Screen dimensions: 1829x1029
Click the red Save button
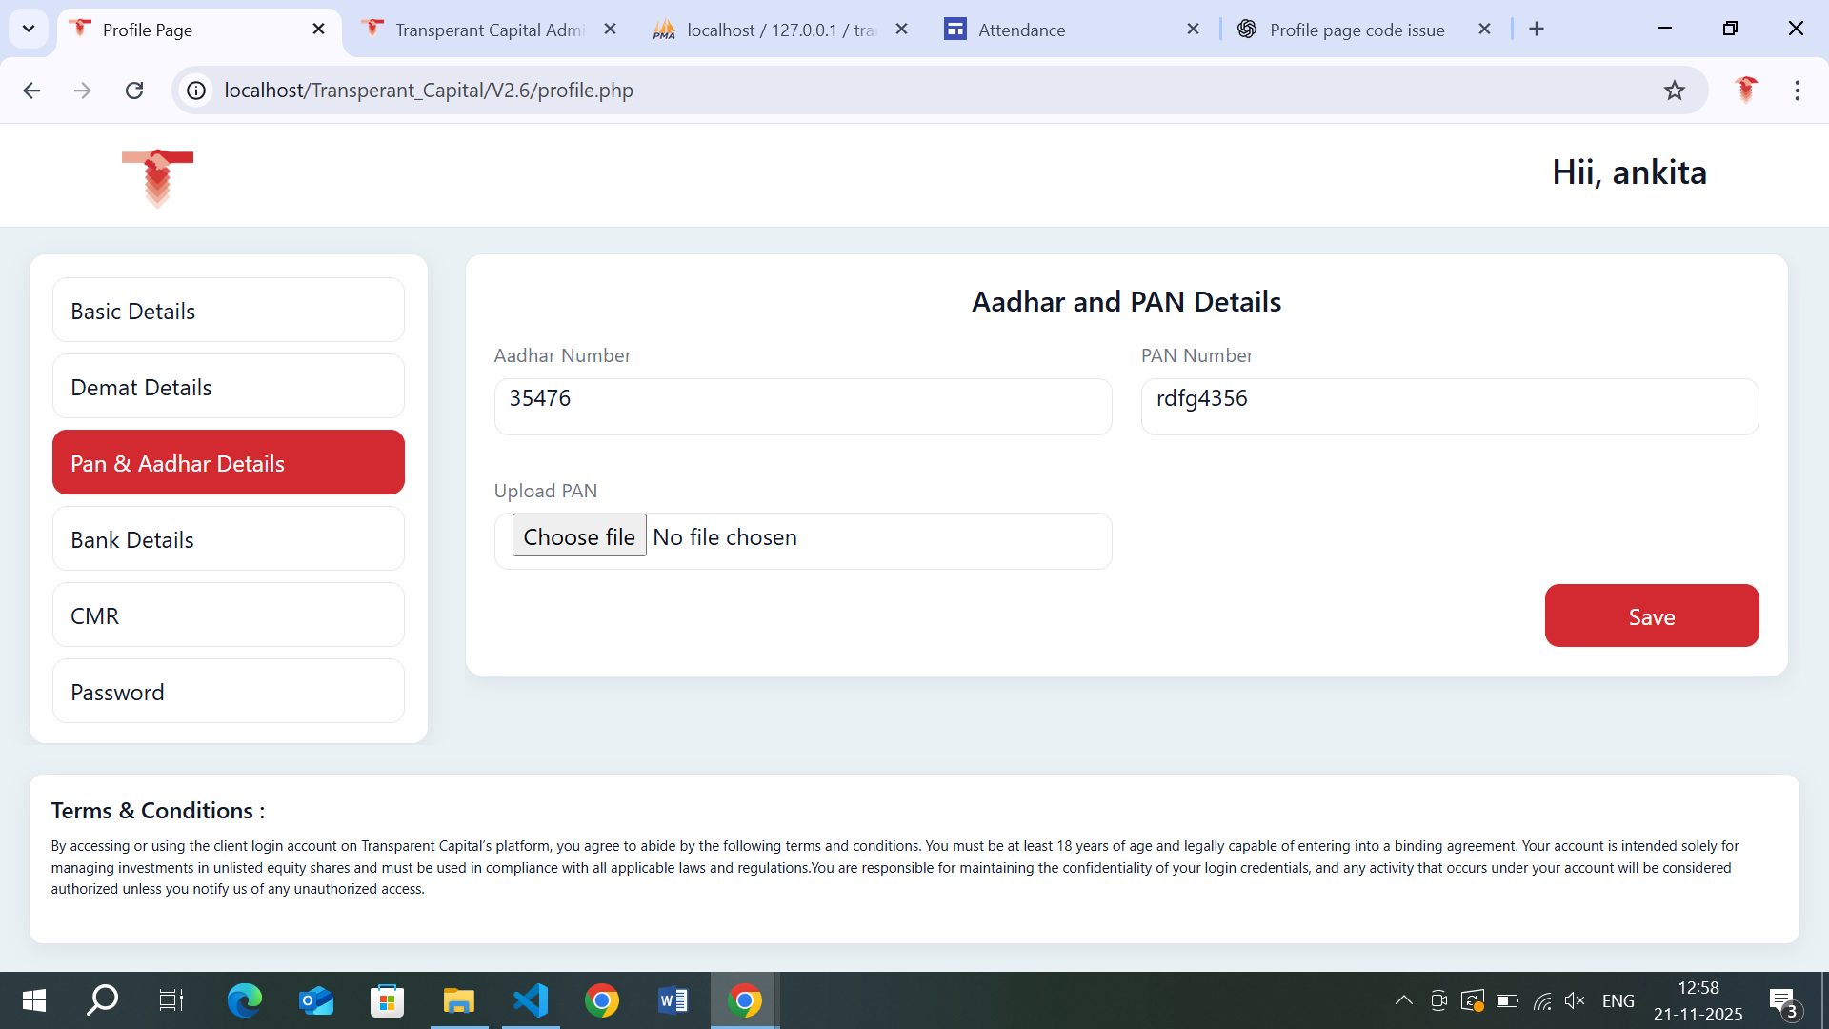(1651, 616)
